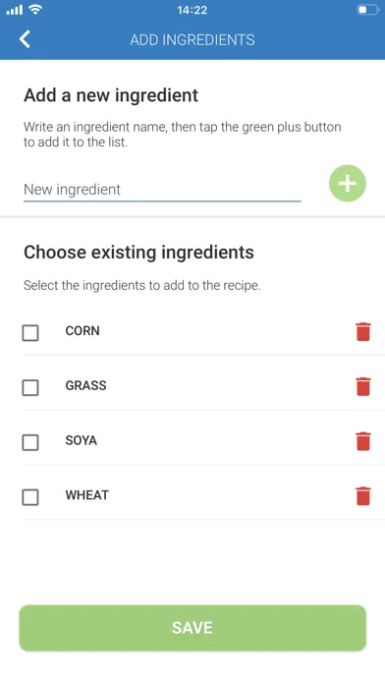The height and width of the screenshot is (684, 385).
Task: Select the SOYA checkbox
Action: pyautogui.click(x=30, y=442)
